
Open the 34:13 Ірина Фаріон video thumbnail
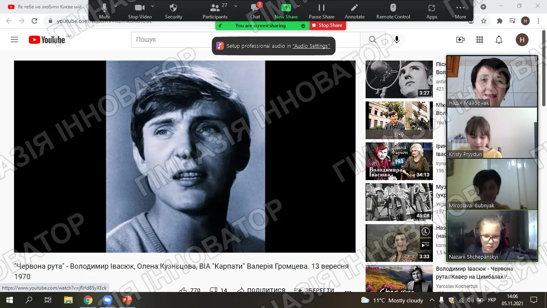click(x=399, y=161)
